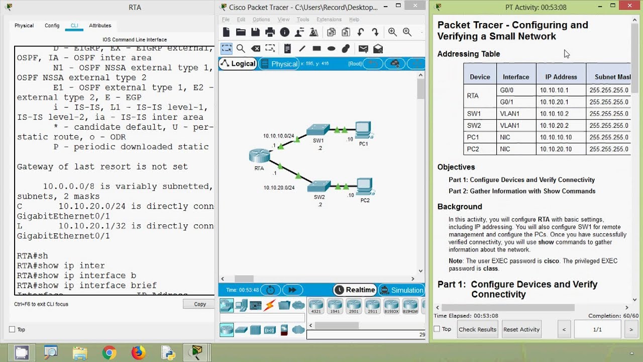This screenshot has width=643, height=362.
Task: Draw a rectangle with the Rectangle tool
Action: click(x=316, y=49)
